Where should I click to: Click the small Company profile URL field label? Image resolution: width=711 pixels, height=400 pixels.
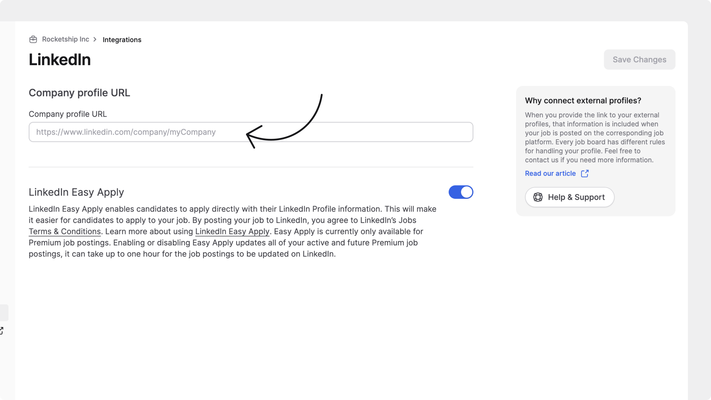tap(68, 114)
